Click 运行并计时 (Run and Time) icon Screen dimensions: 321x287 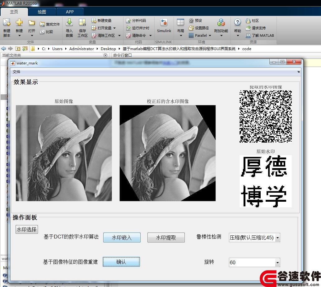pyautogui.click(x=128, y=28)
